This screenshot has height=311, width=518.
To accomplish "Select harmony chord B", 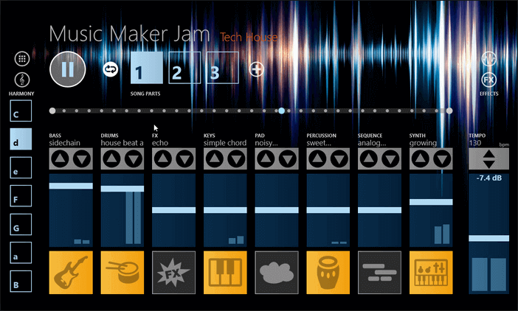I will coord(21,281).
